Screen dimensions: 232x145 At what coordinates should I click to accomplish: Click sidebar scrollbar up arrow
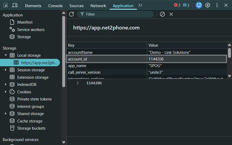(64, 13)
